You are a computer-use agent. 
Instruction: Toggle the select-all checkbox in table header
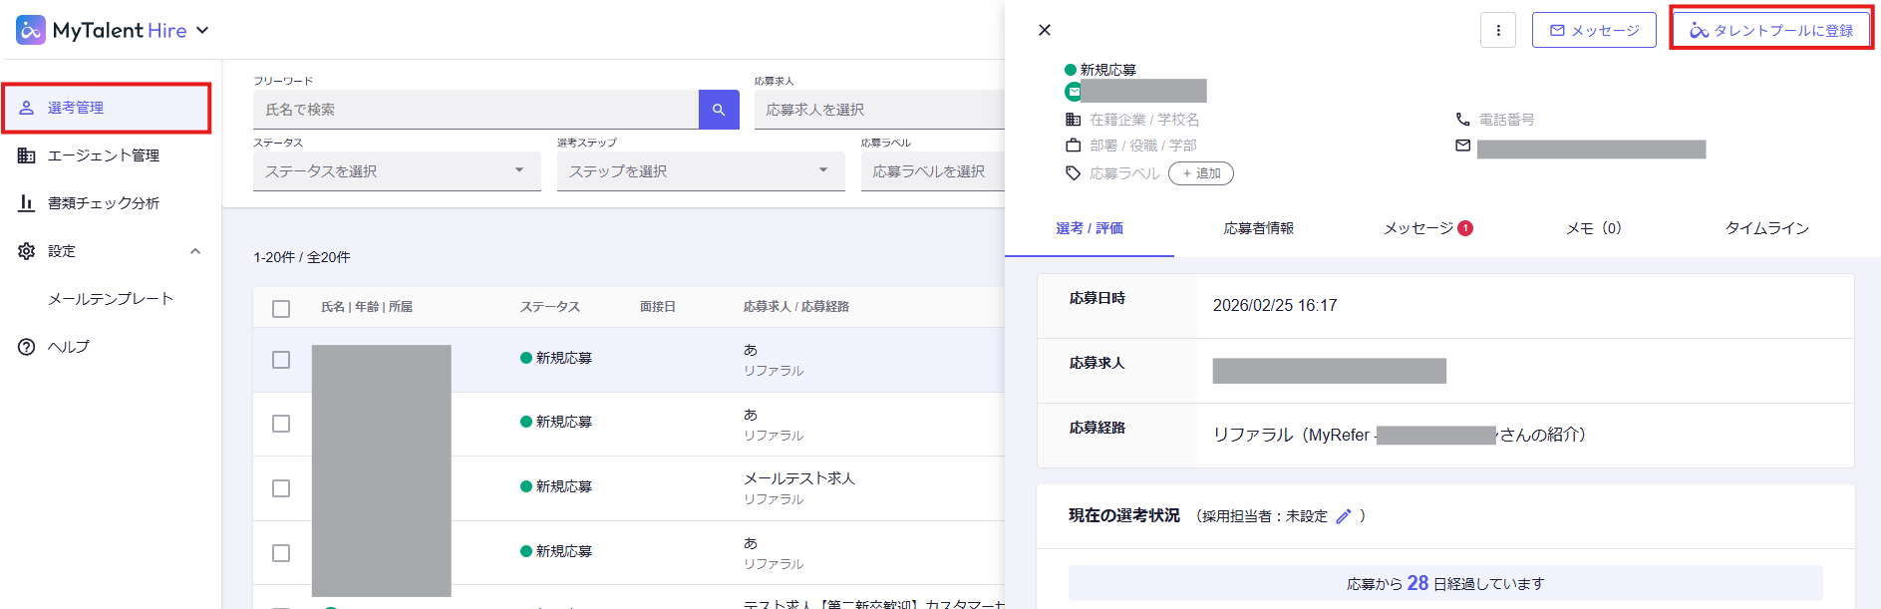281,308
